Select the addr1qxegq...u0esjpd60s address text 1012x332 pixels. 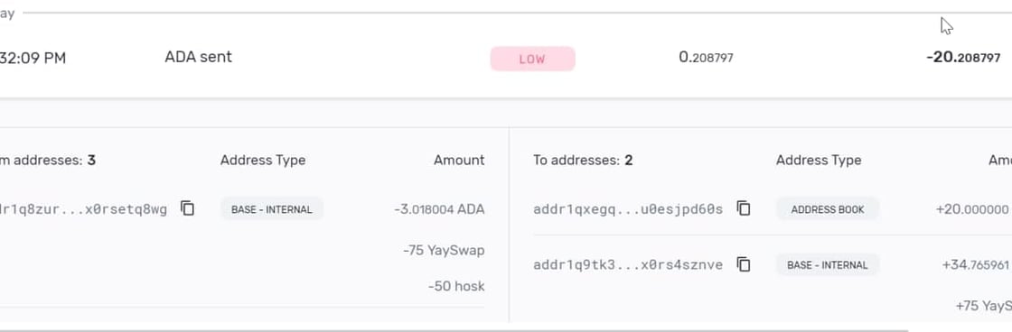point(628,209)
